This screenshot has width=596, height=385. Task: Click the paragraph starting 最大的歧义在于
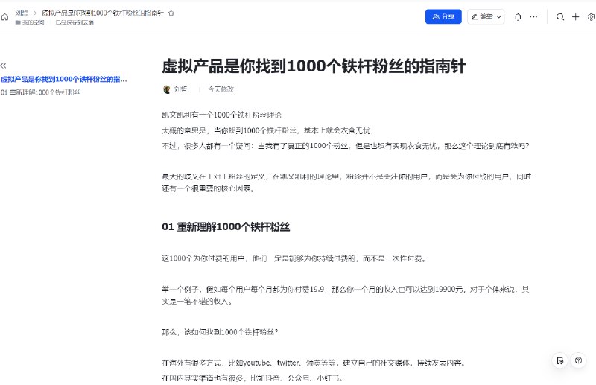(x=346, y=182)
